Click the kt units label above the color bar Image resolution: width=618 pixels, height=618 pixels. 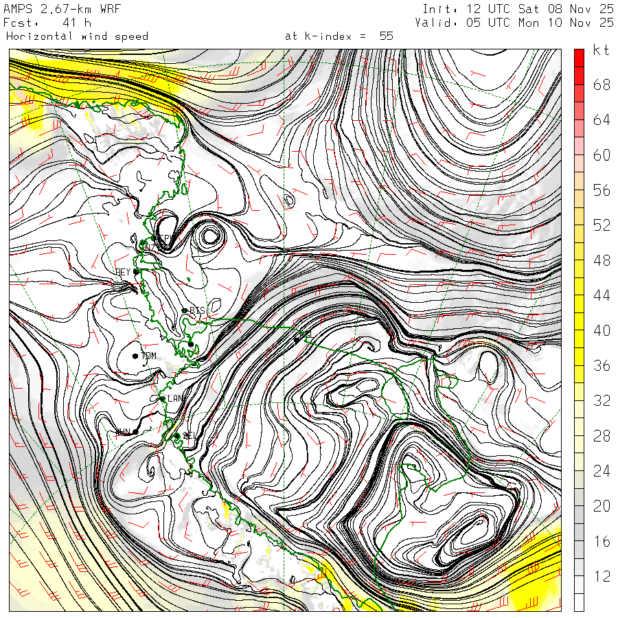tap(600, 50)
